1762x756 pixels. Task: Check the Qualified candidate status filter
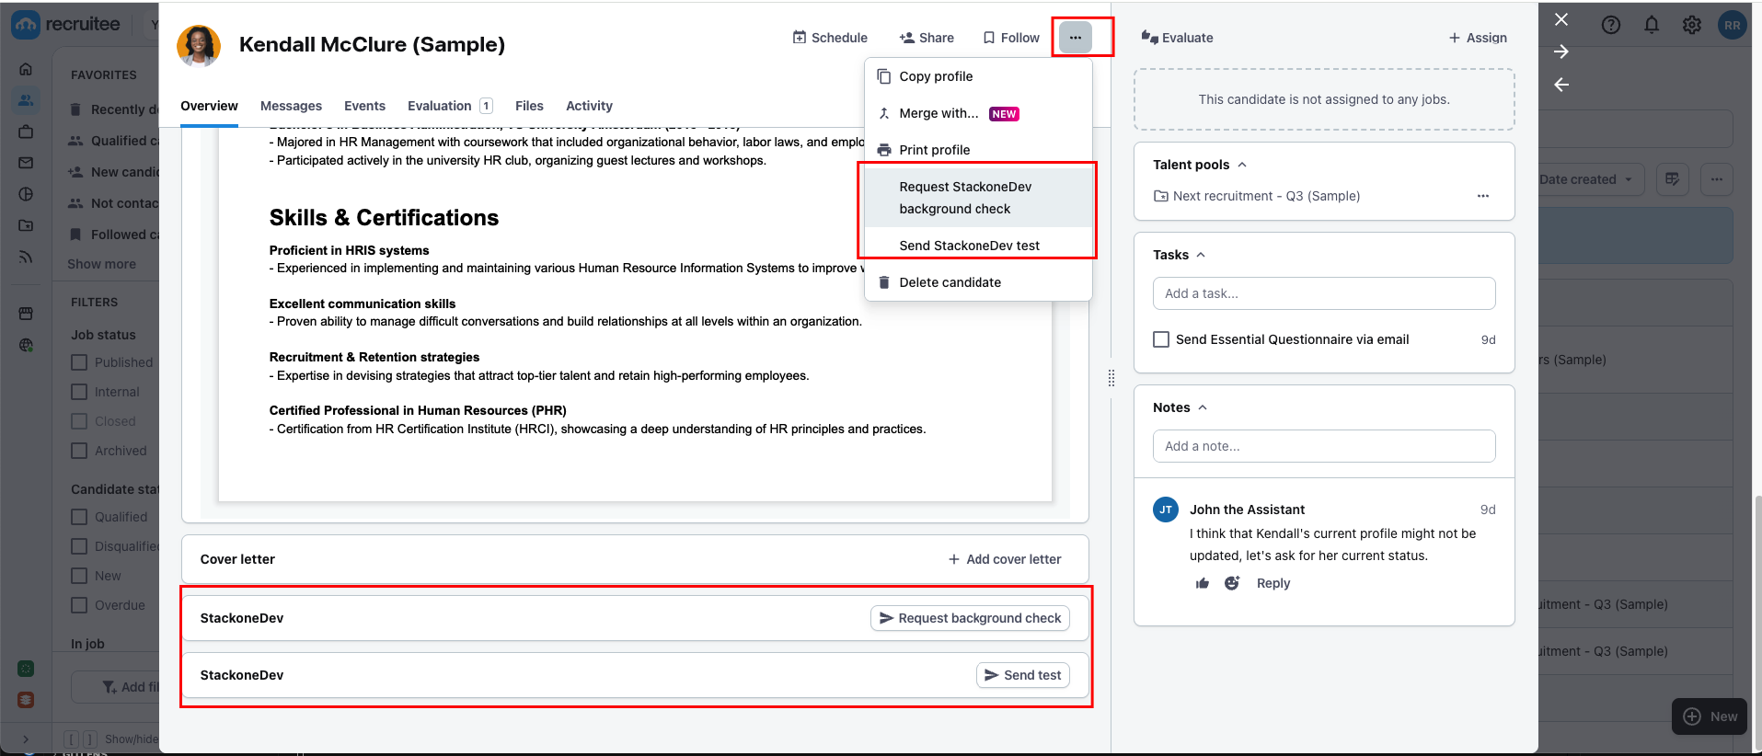tap(79, 517)
